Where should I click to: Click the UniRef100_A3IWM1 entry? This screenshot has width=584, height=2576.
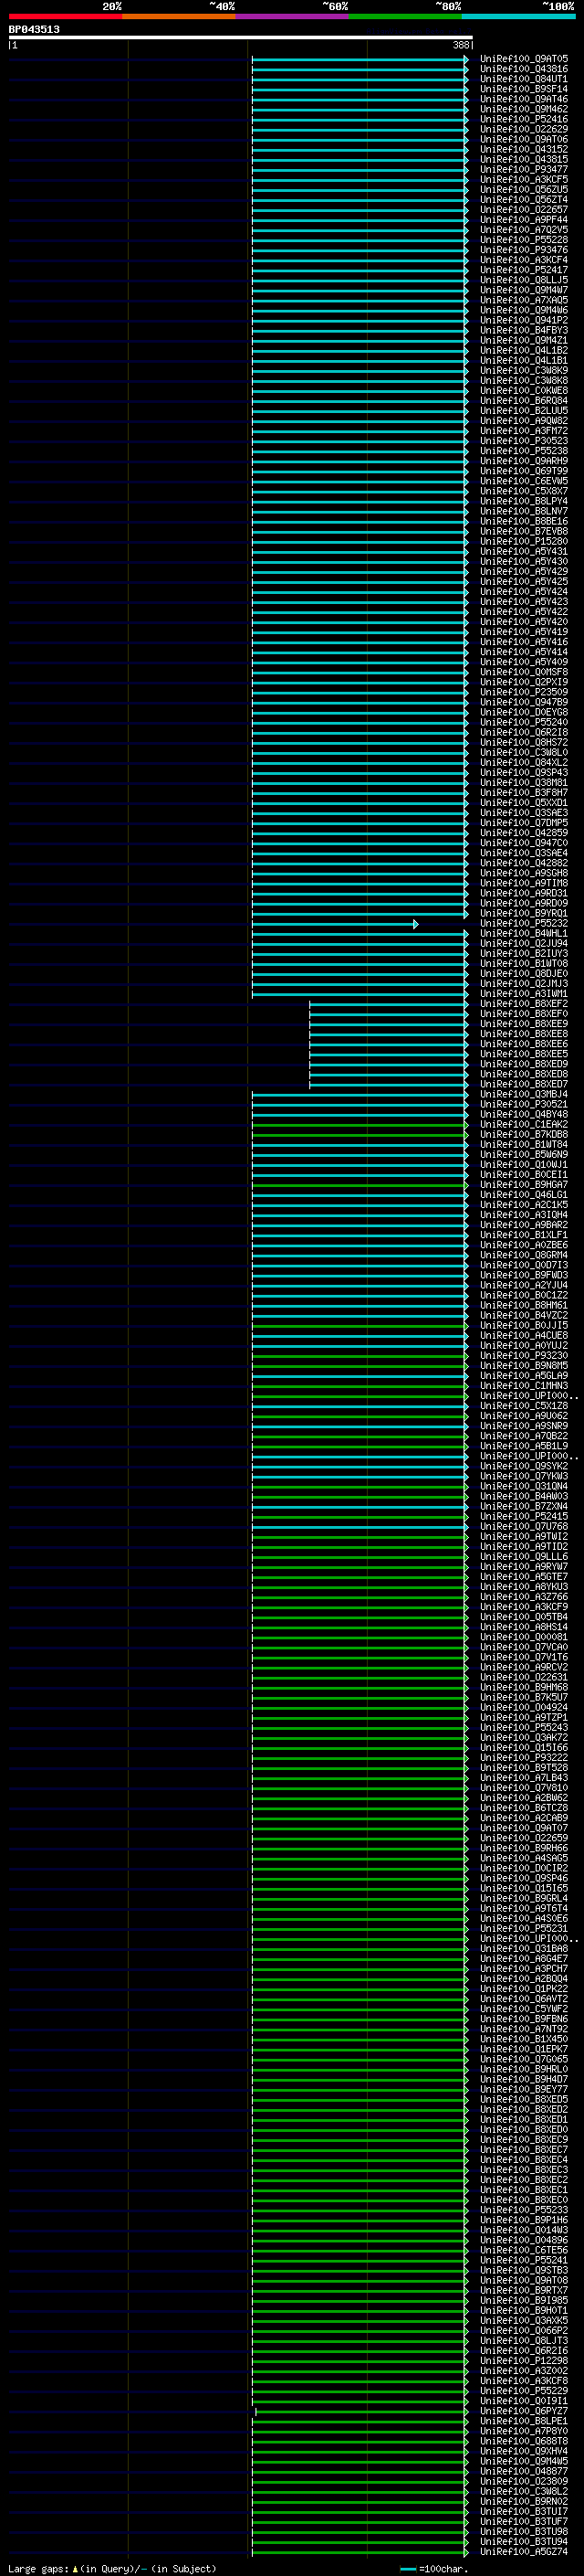point(523,994)
